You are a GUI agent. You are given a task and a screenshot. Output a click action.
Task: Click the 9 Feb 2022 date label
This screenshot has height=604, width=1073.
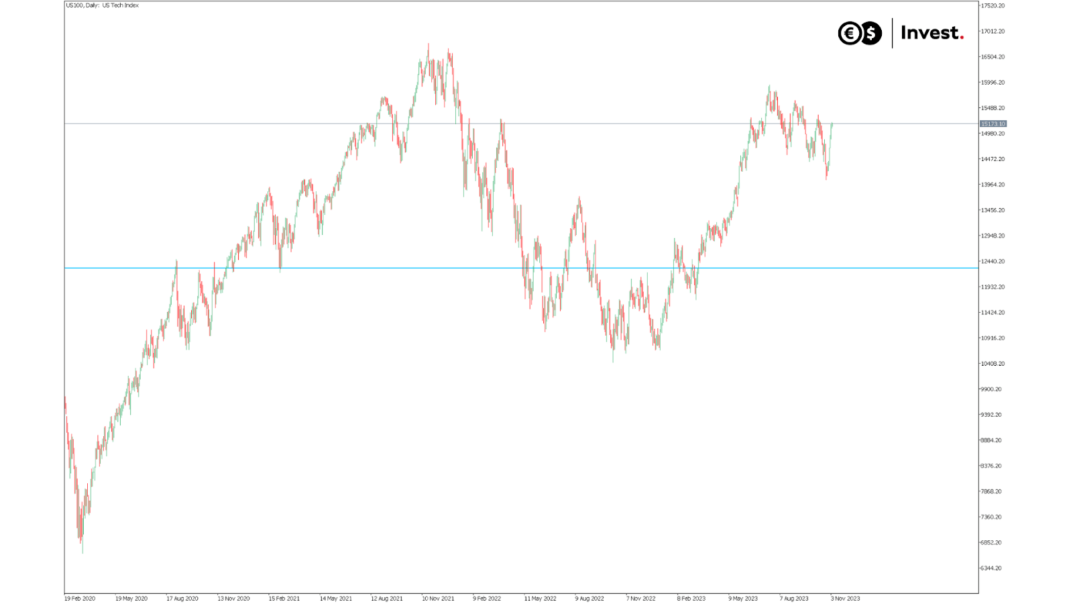487,599
